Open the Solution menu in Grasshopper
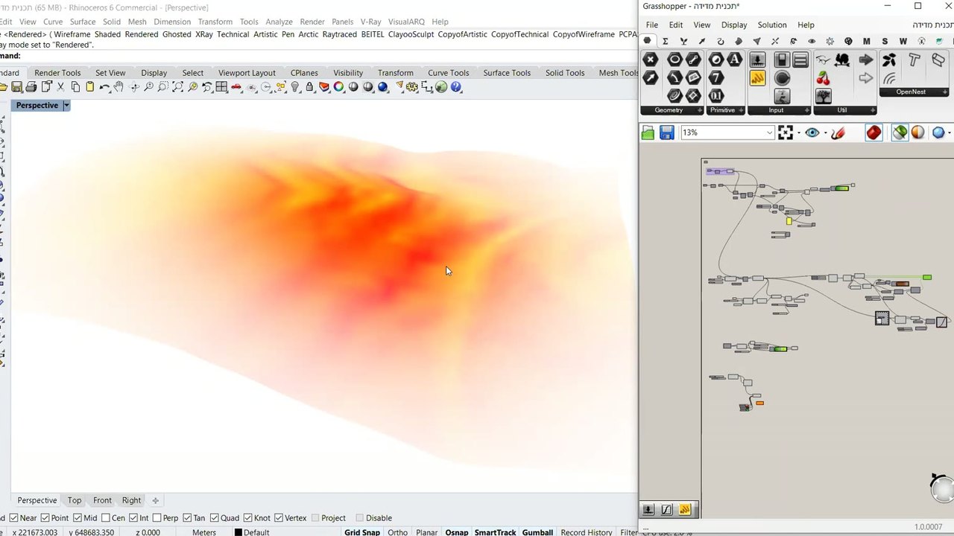954x536 pixels. (x=772, y=25)
